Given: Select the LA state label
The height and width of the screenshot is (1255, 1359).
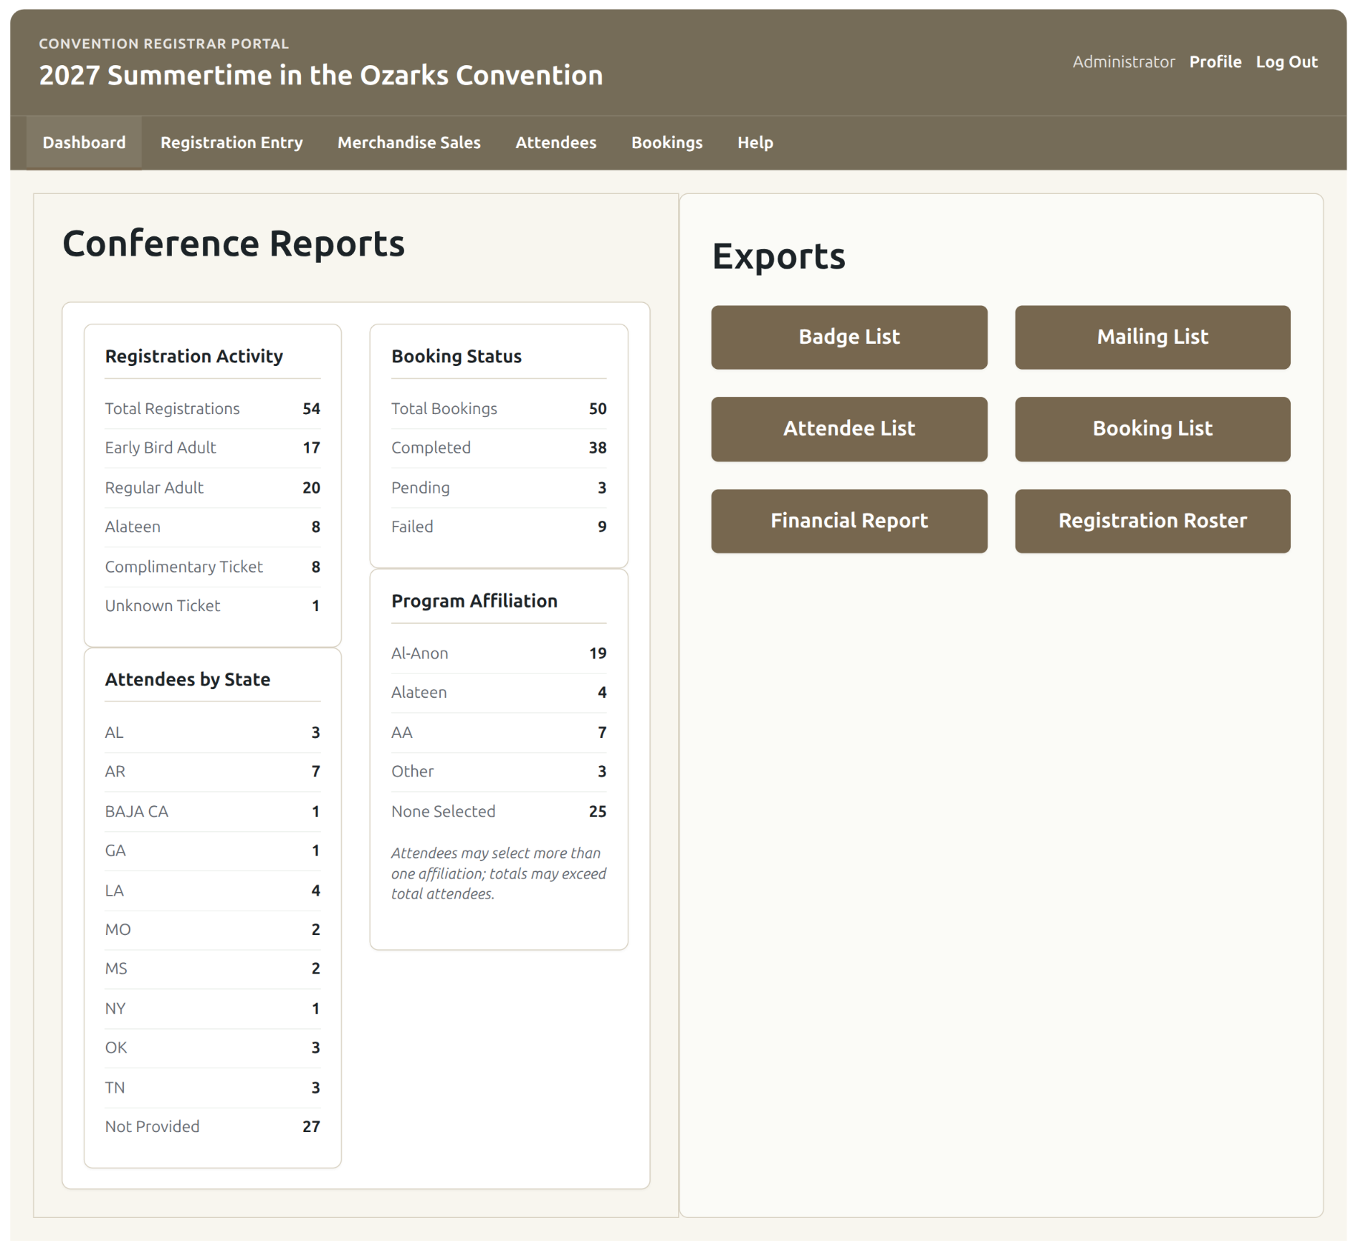Looking at the screenshot, I should [113, 891].
